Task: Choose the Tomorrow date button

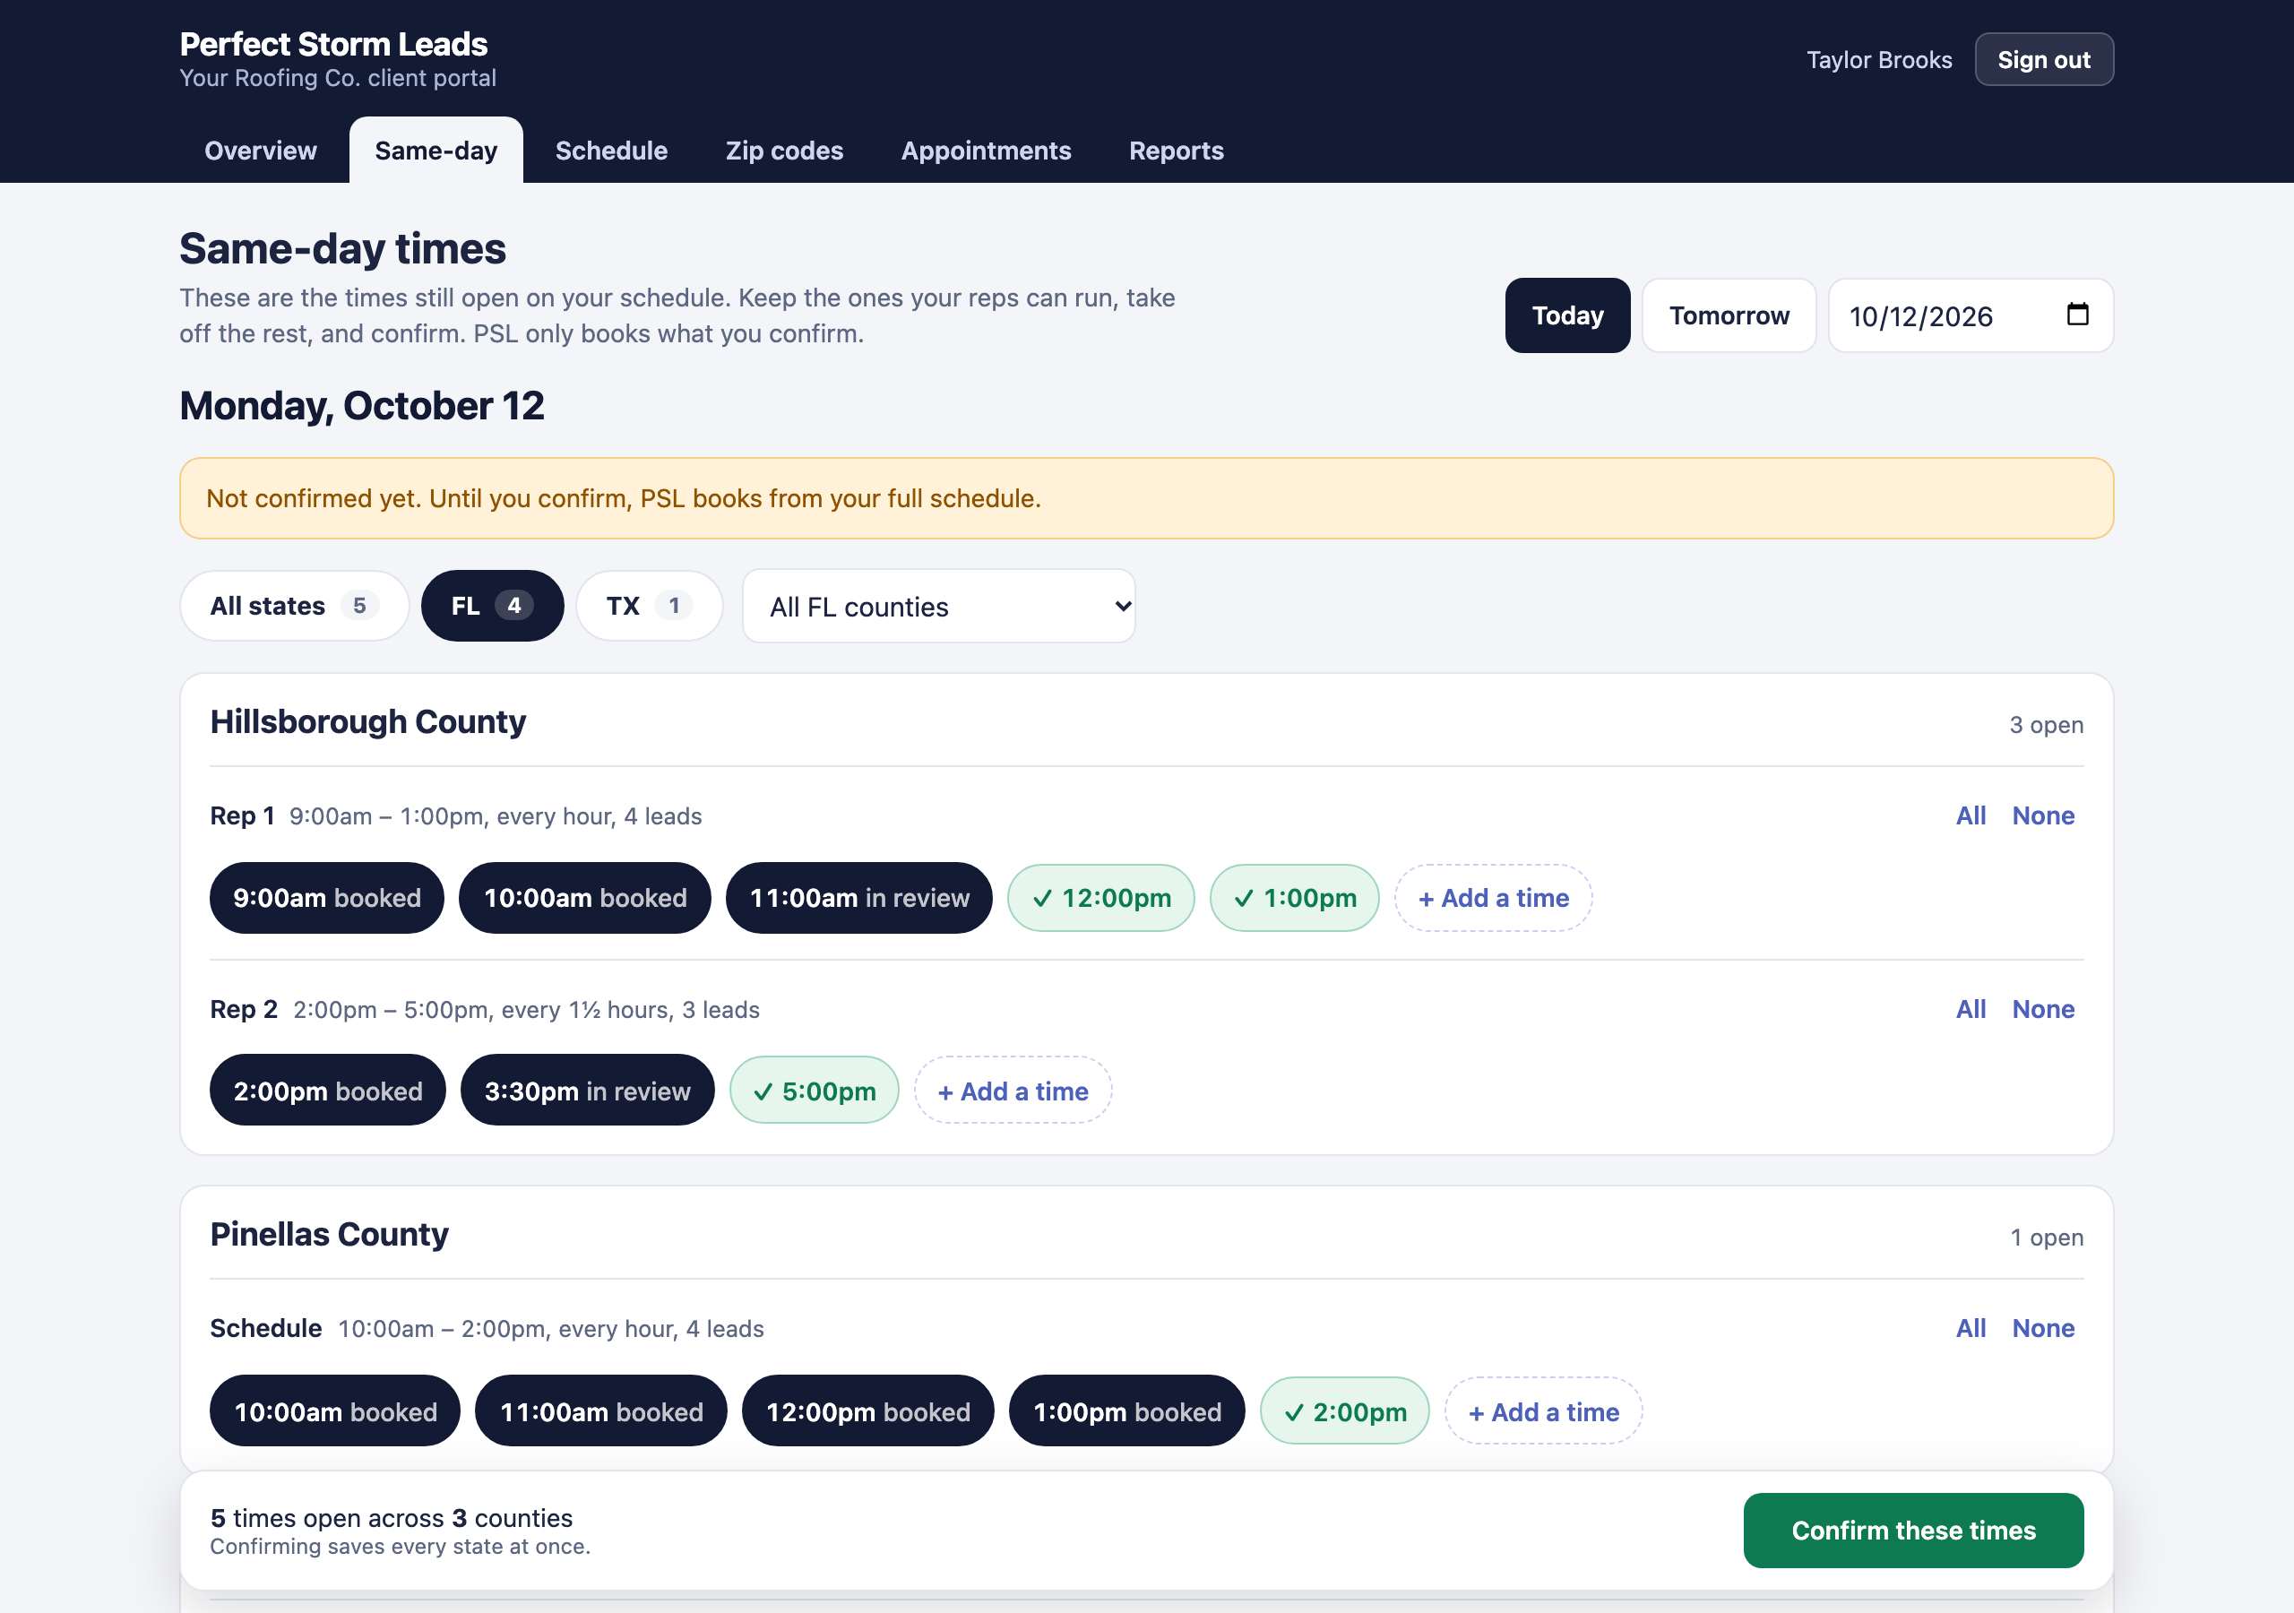Action: click(1729, 315)
